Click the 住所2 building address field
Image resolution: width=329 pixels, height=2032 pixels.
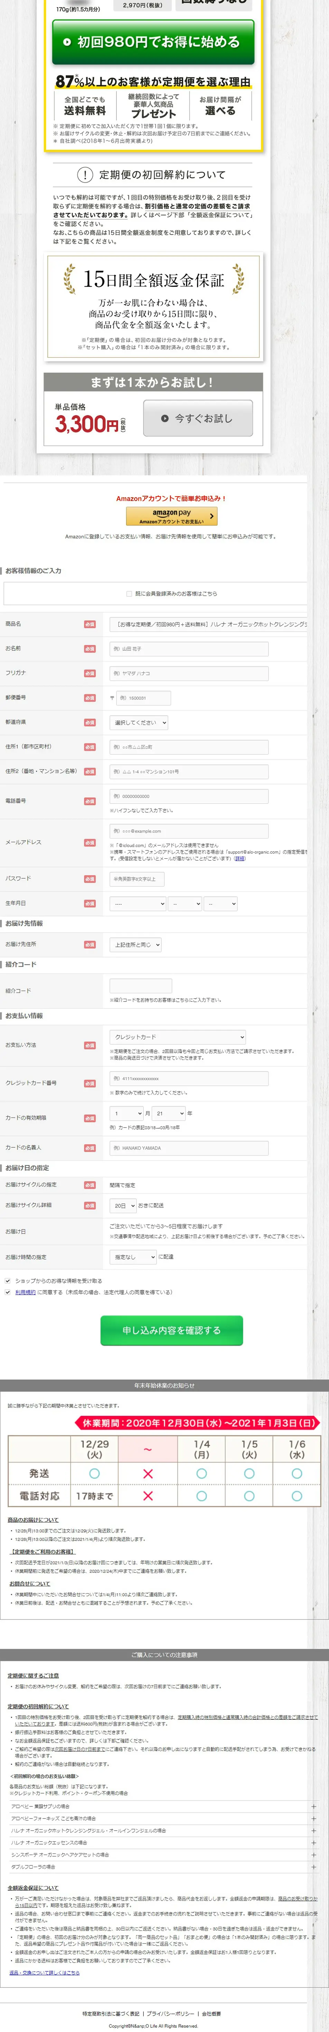point(189,771)
